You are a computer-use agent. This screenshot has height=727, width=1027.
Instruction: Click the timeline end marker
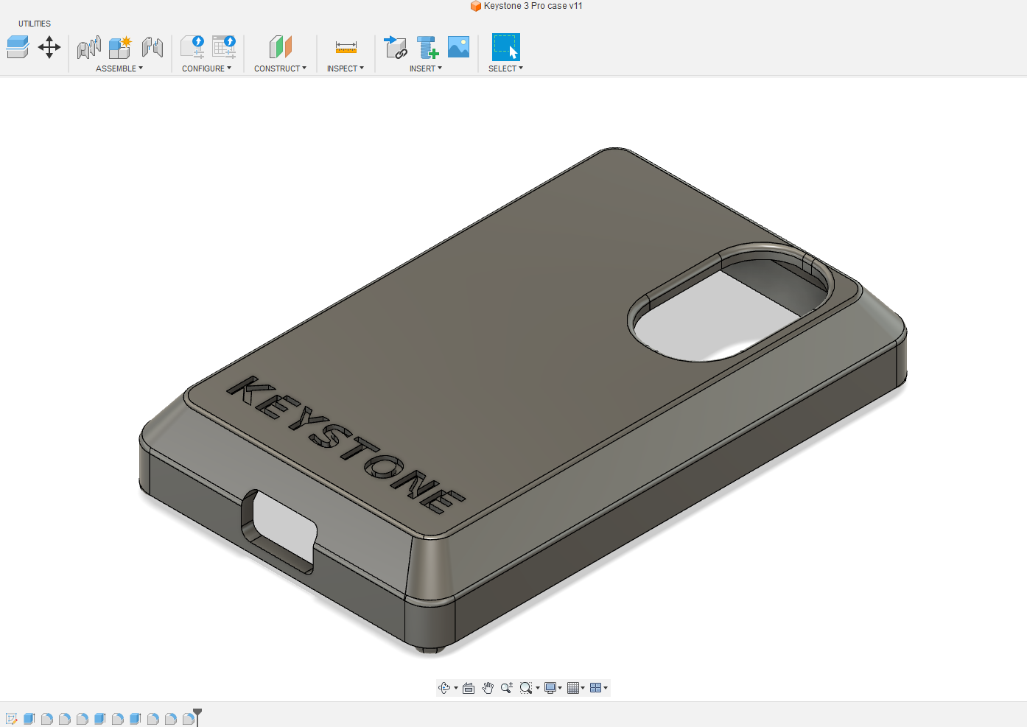click(x=197, y=717)
